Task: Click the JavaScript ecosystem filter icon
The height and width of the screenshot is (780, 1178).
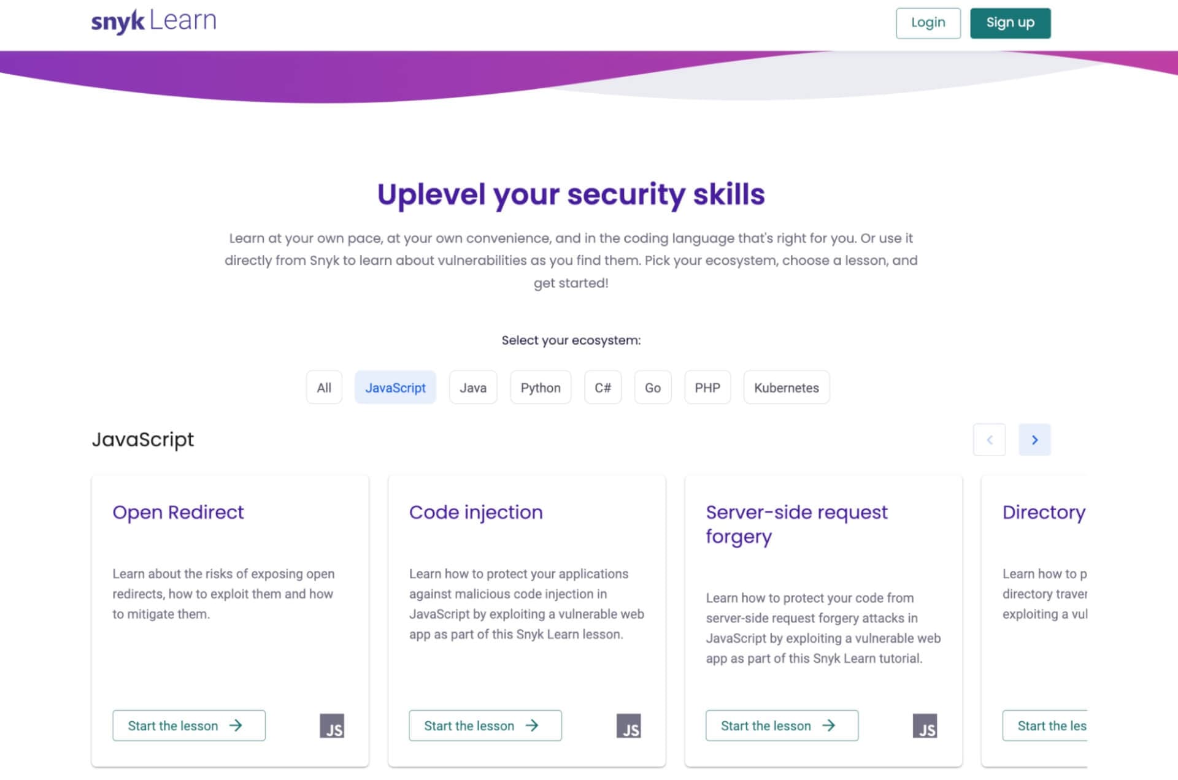Action: [395, 388]
